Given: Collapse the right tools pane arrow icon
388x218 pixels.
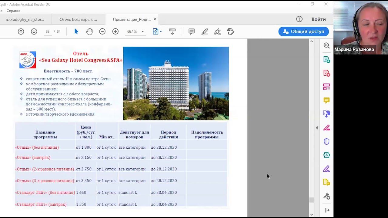Looking at the screenshot, I should [x=327, y=210].
